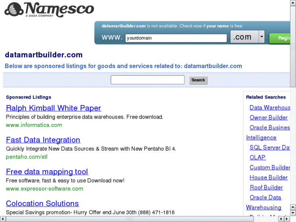Screen dimensions: 296x222
Task: Open the Fast Data Integration link
Action: (x=43, y=140)
